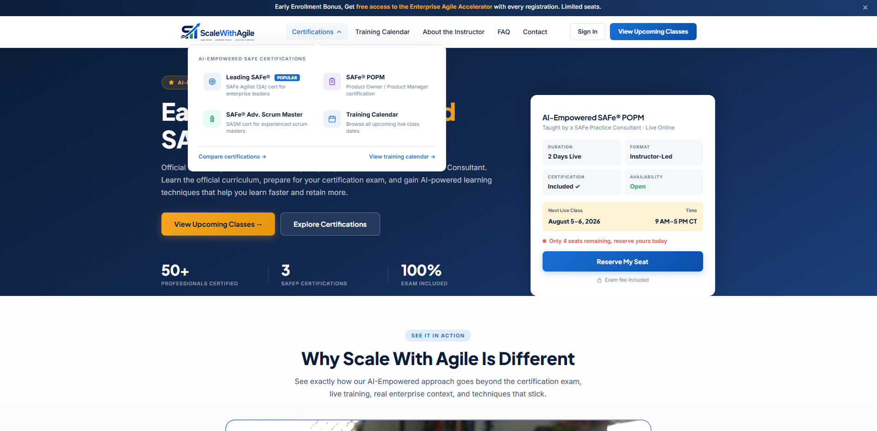Go to About the Instructor page

pyautogui.click(x=453, y=32)
